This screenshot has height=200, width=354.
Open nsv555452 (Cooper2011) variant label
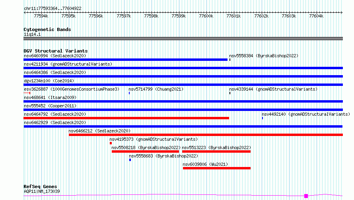point(50,106)
